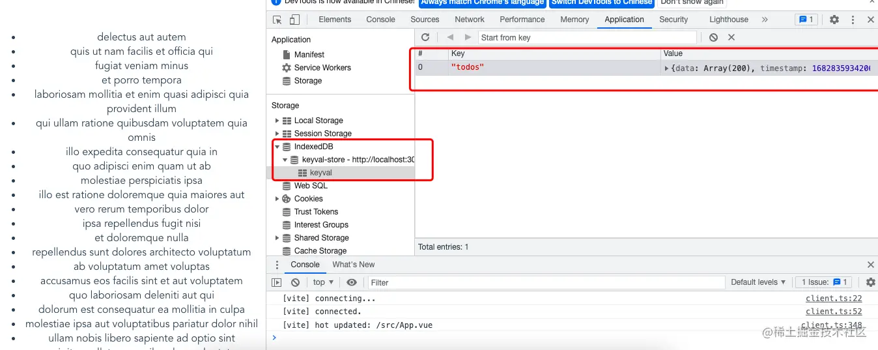Clear object store icon

tap(713, 37)
